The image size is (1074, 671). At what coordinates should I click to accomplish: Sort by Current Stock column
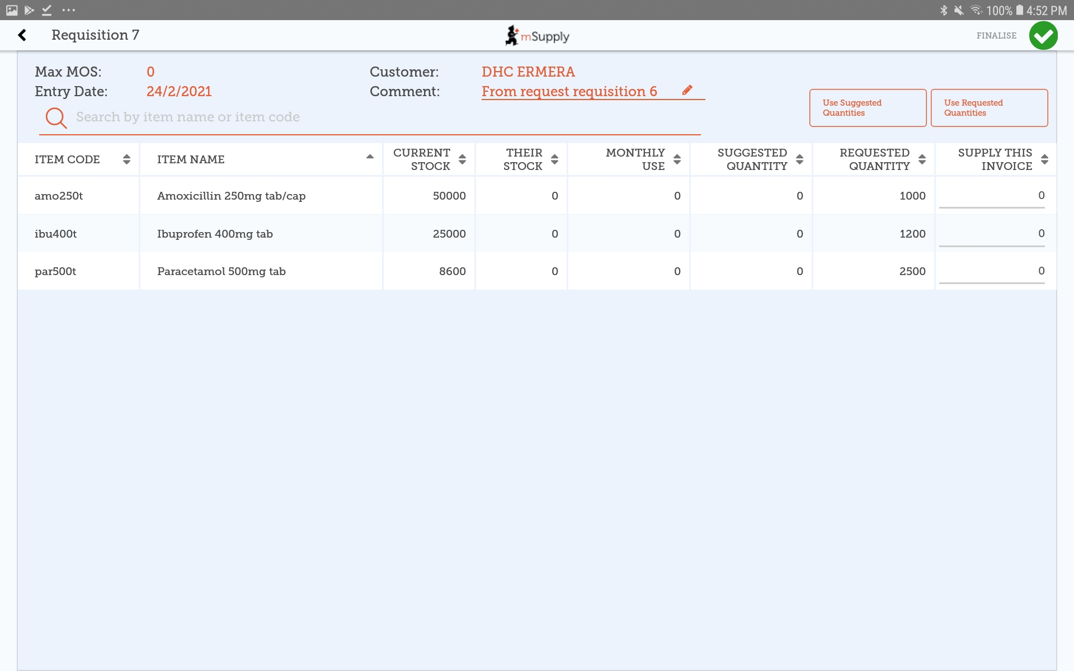click(462, 159)
